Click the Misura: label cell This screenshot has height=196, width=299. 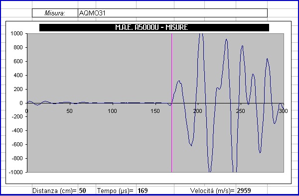(x=55, y=13)
